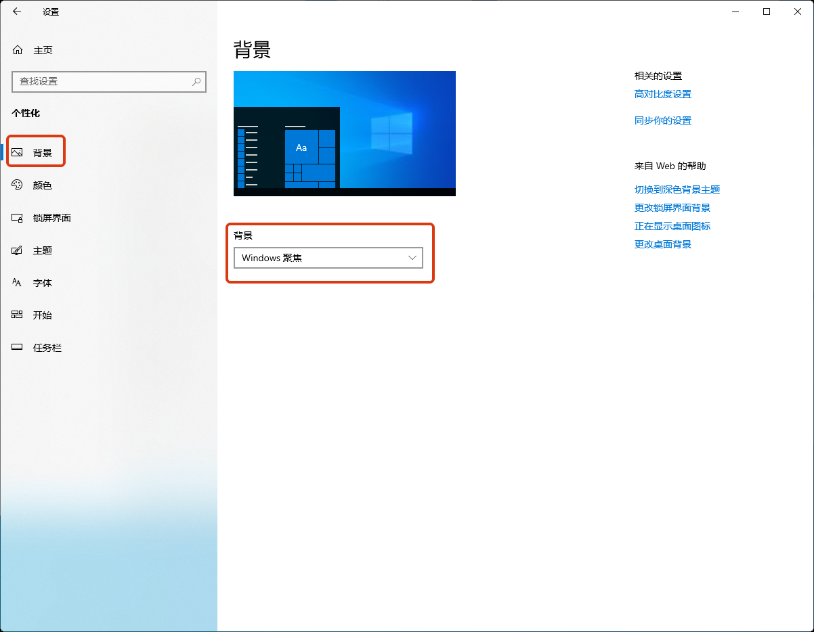Click 更改锁屏界面背景 help link

pos(672,208)
